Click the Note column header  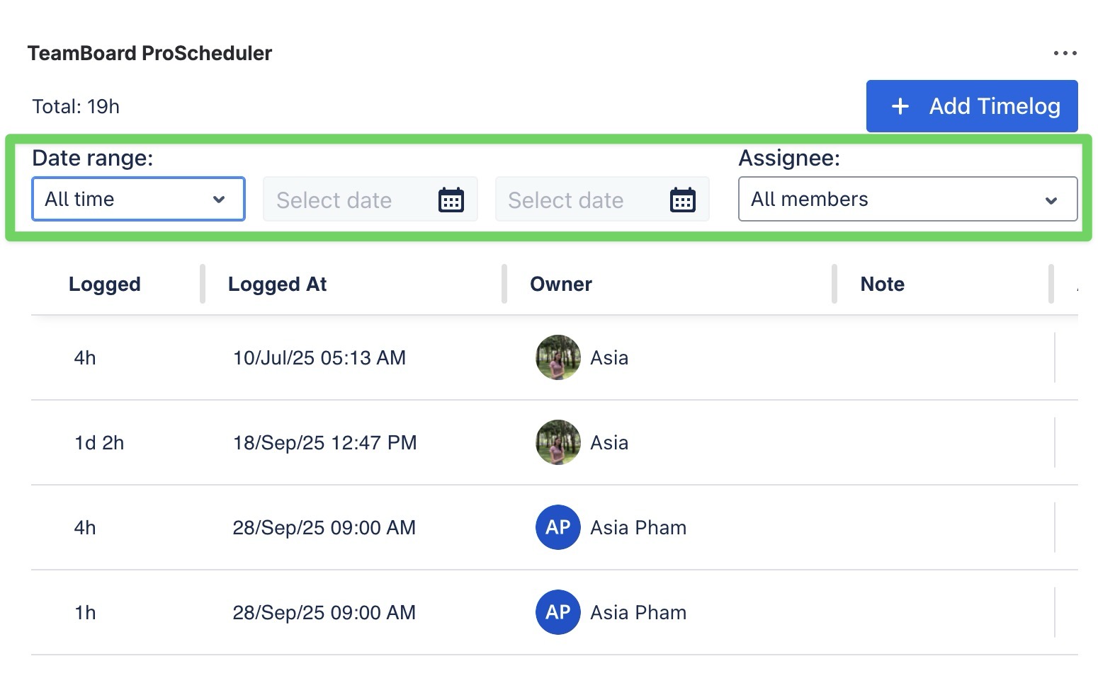(882, 284)
